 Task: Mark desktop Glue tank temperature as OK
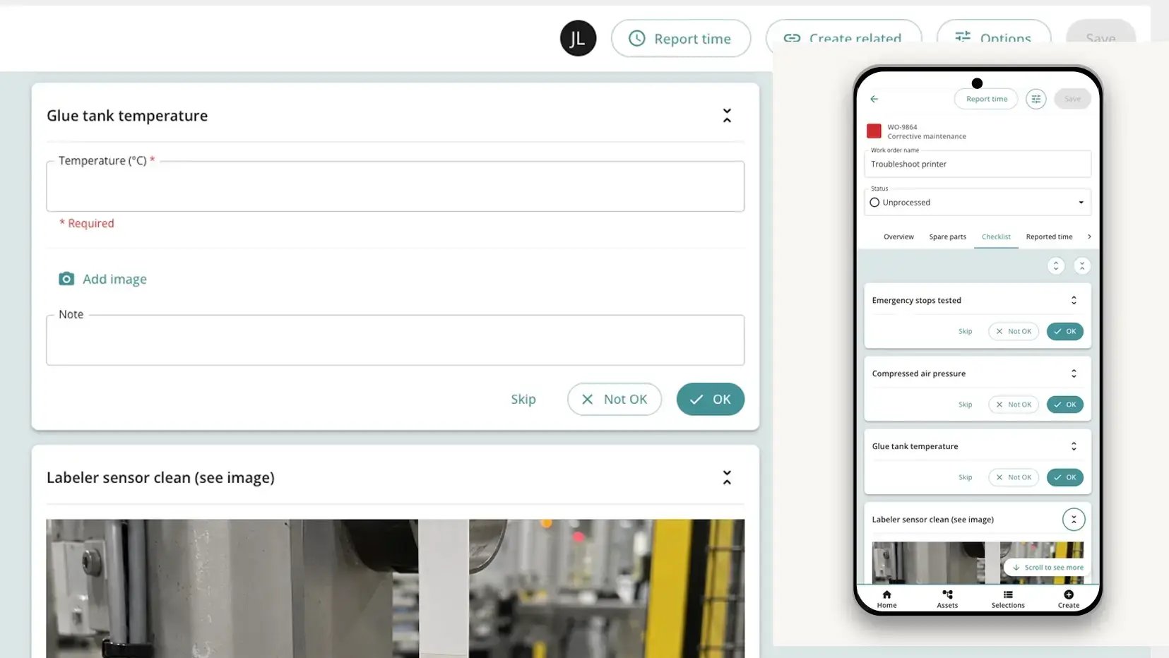[710, 399]
